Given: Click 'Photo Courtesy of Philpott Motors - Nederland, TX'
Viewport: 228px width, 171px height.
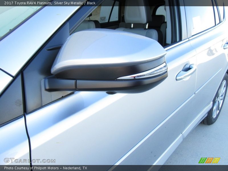Looking at the screenshot, I should [x=46, y=168].
